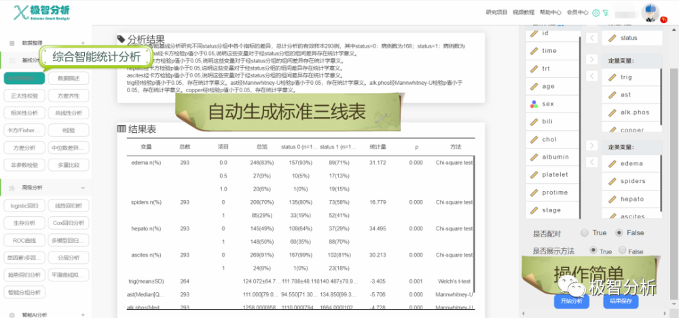Select the stage variable
Viewport: 679px width, 318px height.
553,210
